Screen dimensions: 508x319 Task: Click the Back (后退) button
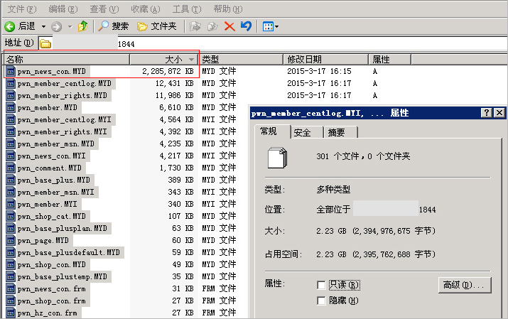click(x=20, y=26)
